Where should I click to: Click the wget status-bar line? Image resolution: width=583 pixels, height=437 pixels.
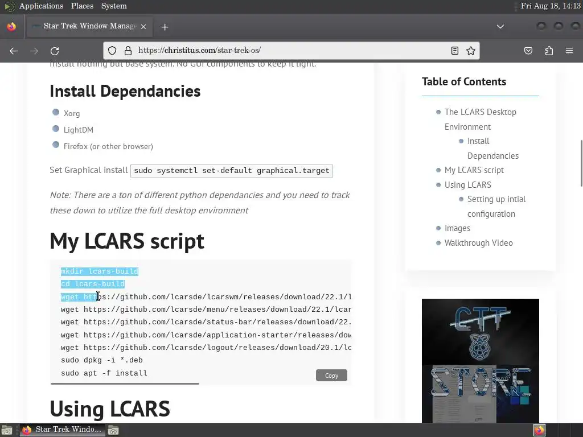(206, 322)
